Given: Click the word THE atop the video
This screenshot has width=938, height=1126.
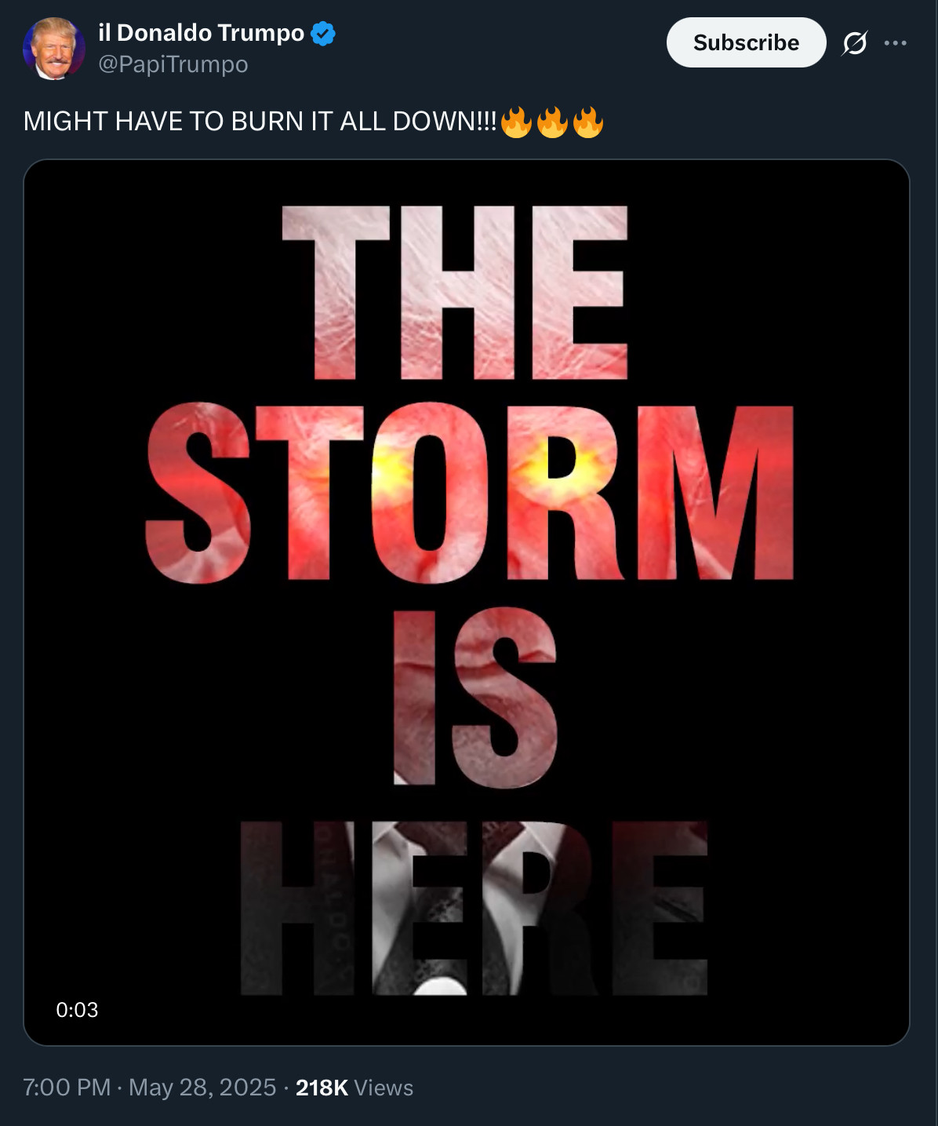Looking at the screenshot, I should [x=455, y=293].
